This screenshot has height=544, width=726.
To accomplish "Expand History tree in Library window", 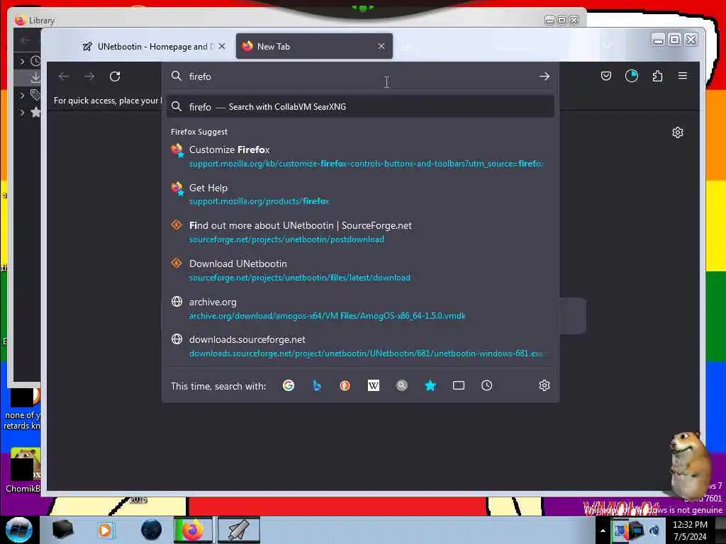I will [22, 61].
